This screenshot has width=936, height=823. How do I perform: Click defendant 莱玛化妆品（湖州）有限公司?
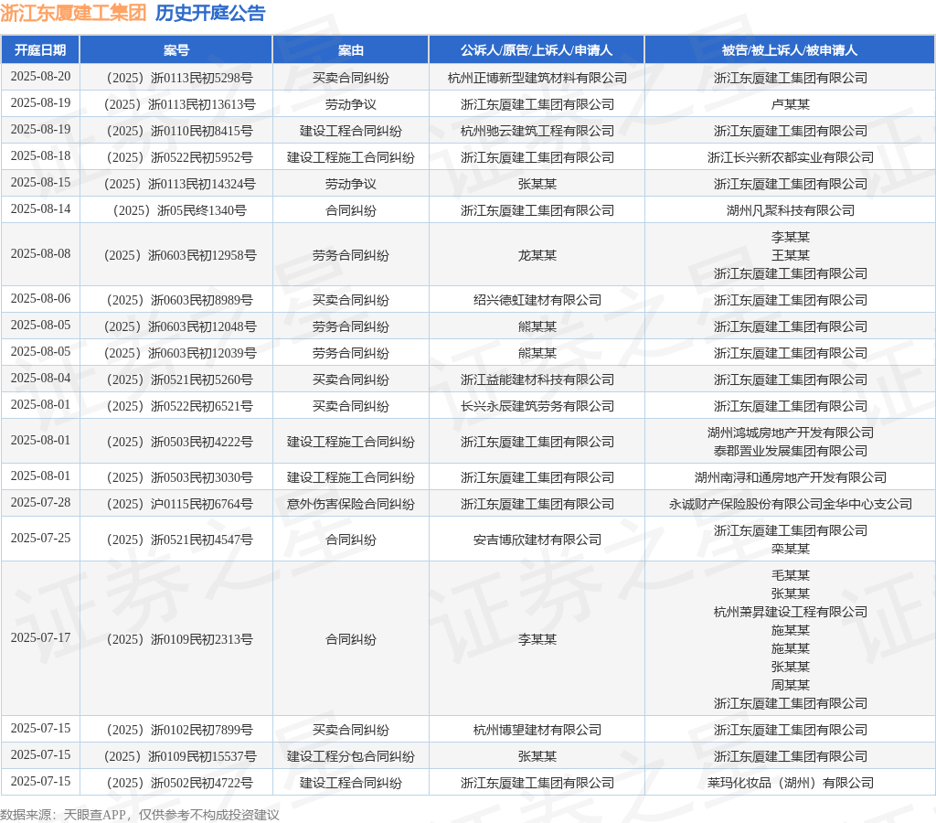coord(791,784)
